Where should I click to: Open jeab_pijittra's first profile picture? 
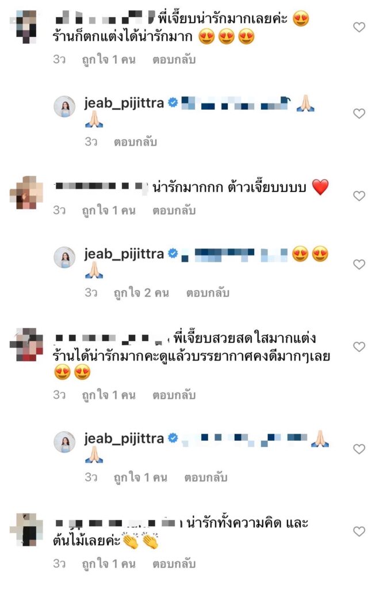click(64, 106)
